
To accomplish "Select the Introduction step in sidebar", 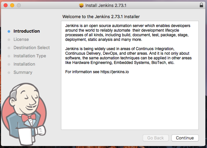I will (x=27, y=31).
